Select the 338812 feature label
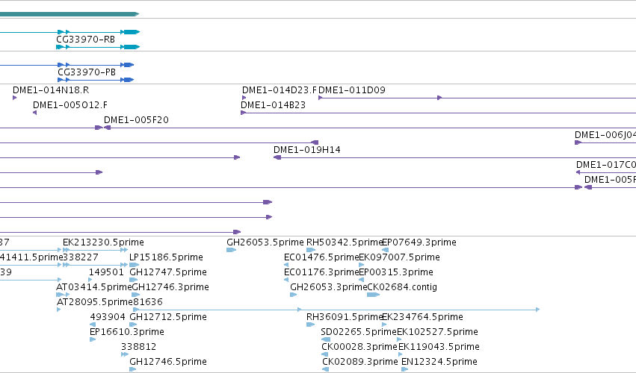This screenshot has width=636, height=373. pos(139,347)
